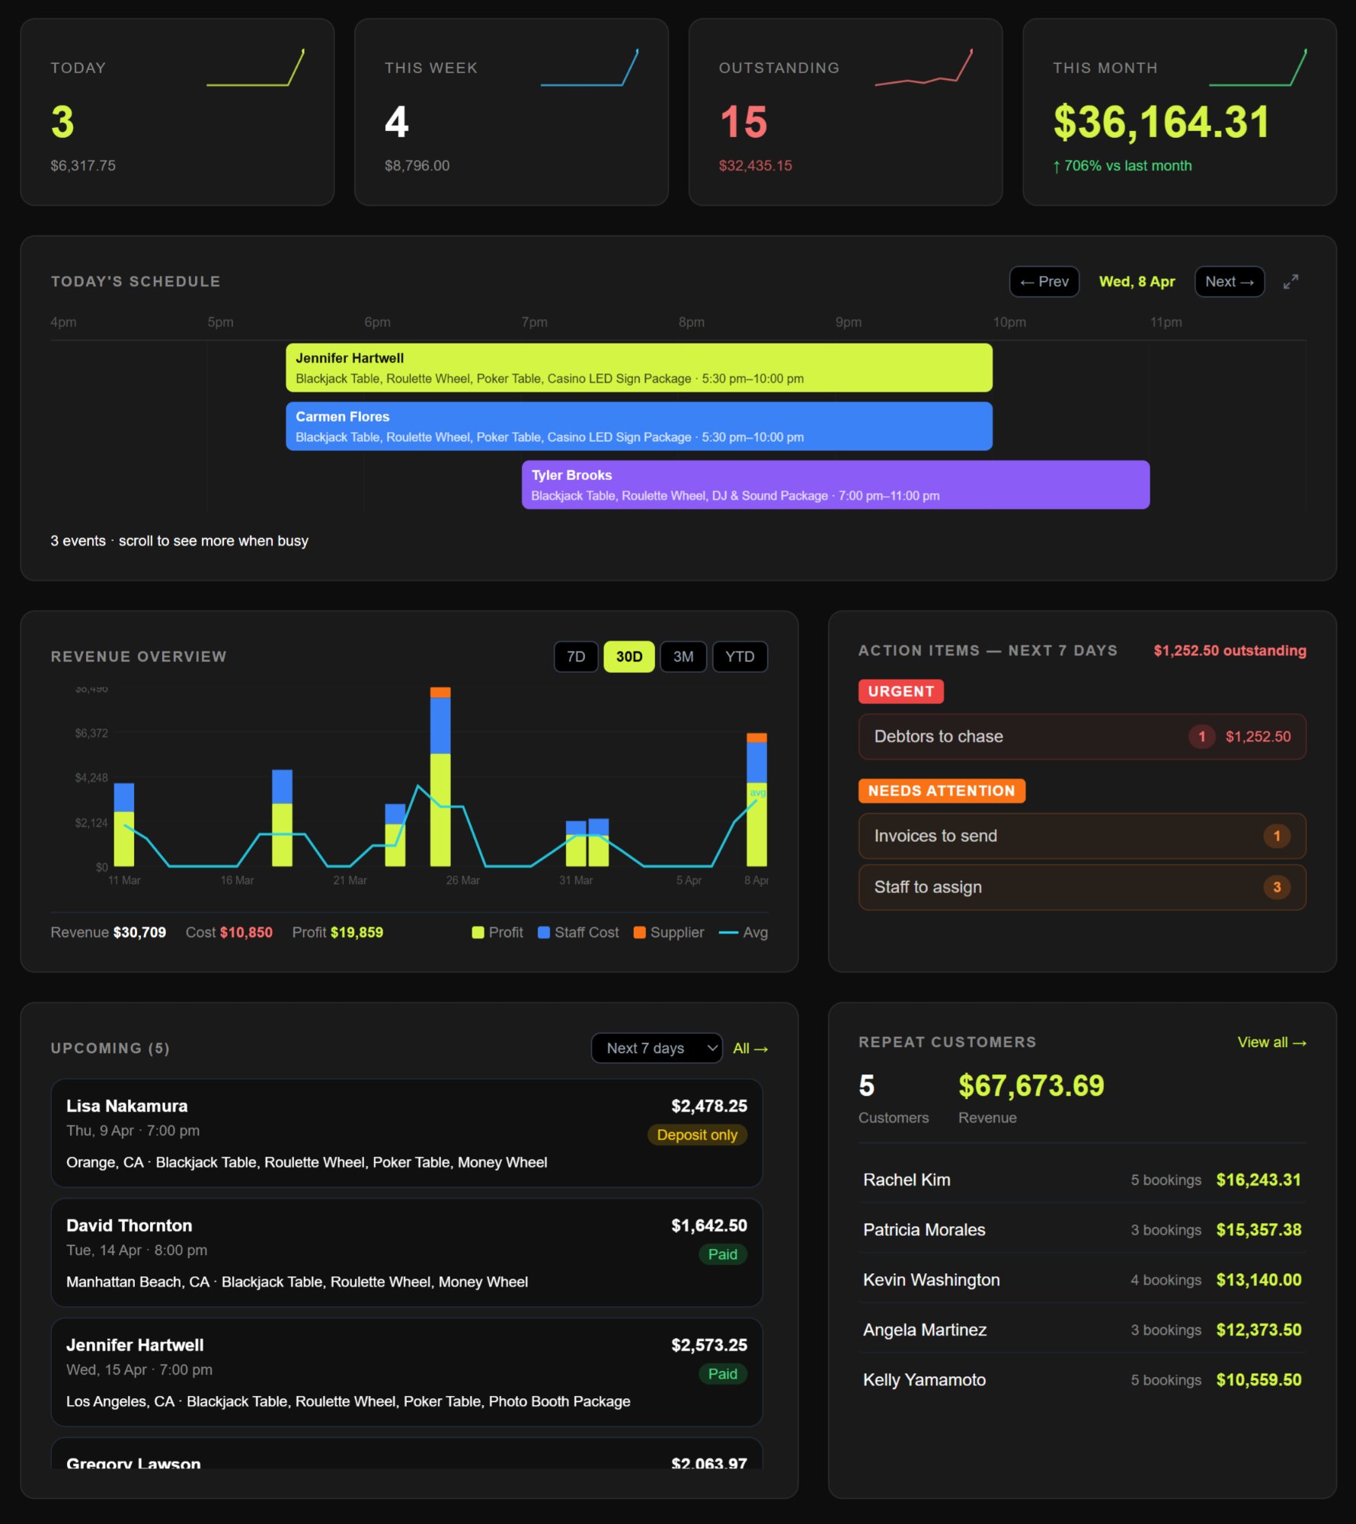Select Tyler Brooks's event block
The width and height of the screenshot is (1356, 1524).
click(836, 485)
